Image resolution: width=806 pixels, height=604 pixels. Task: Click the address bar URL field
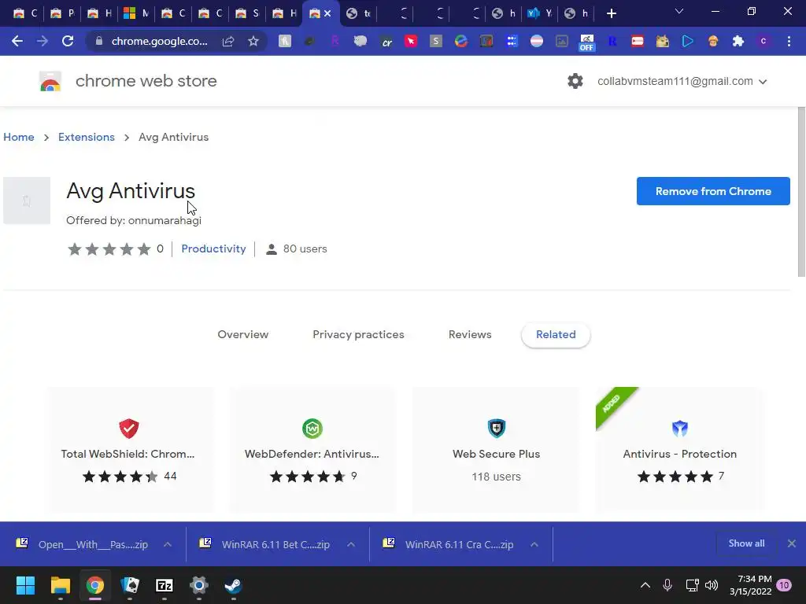[x=159, y=41]
